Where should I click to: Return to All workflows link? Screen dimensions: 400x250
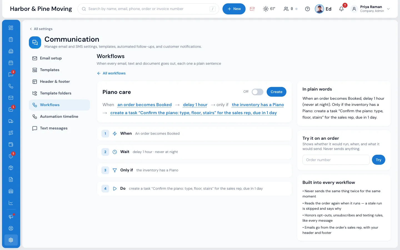(x=111, y=73)
